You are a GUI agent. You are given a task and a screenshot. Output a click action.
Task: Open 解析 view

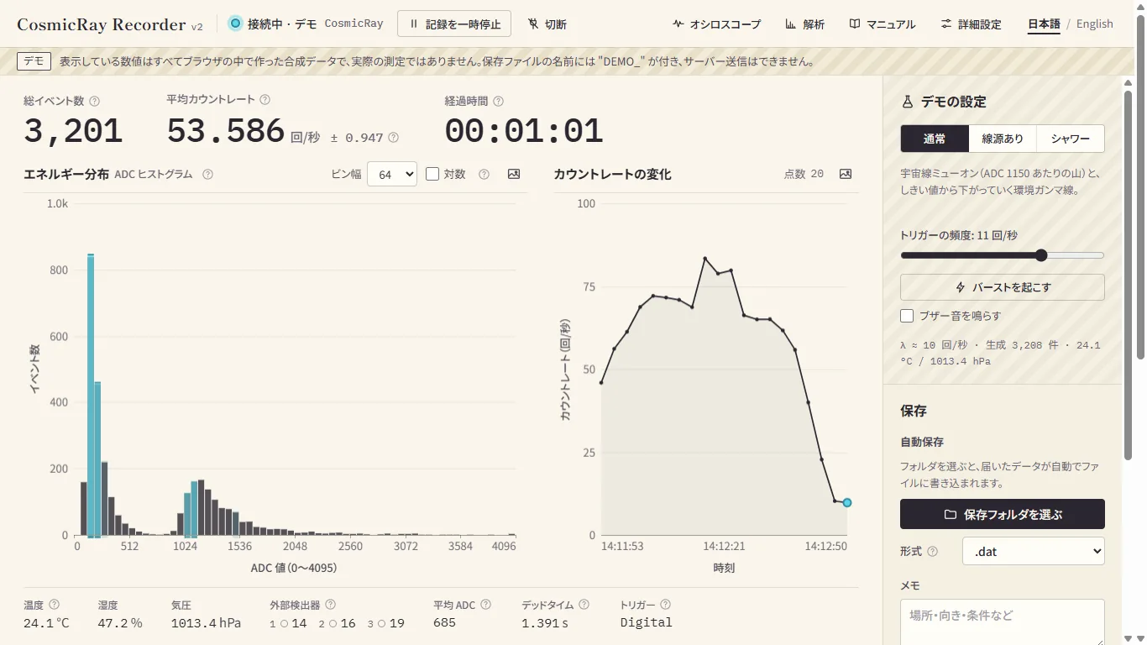coord(804,24)
